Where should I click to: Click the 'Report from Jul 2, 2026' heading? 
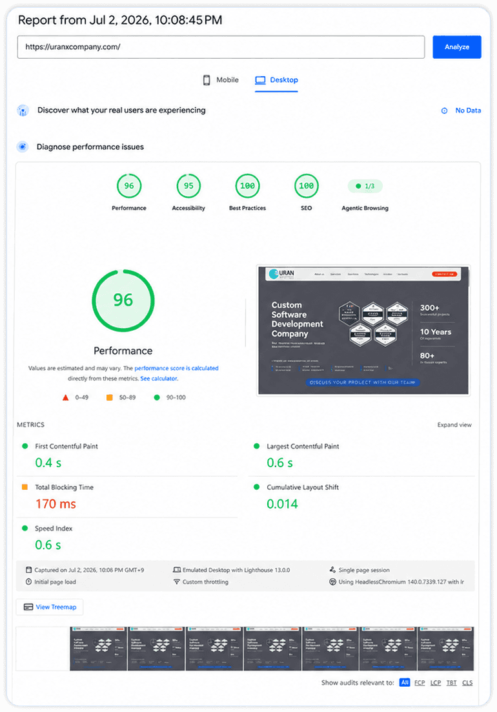tap(120, 20)
